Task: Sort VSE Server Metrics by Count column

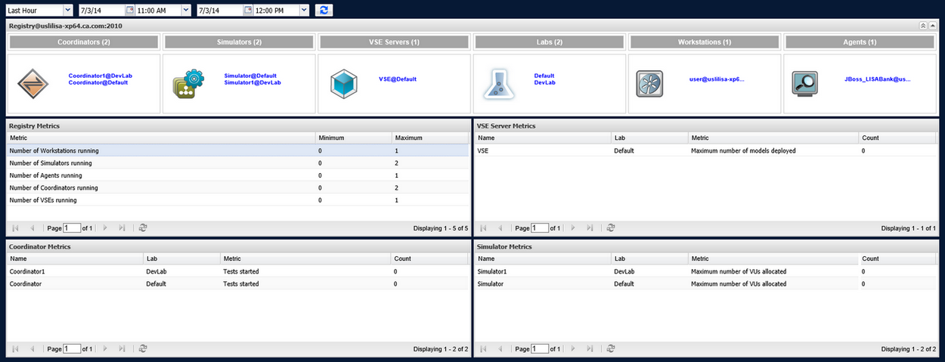Action: [x=898, y=138]
